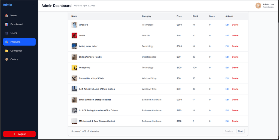Screen dimensions: 279x140
Task: Edit the Small Bathroom Storage Cabinet
Action: pos(227,100)
